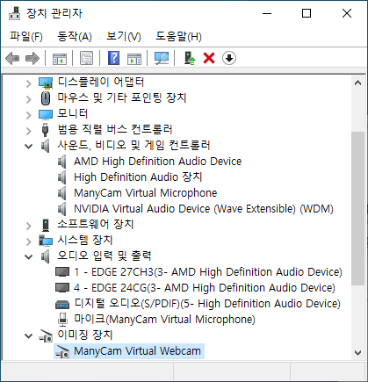Click the Device Manager title bar icon
The height and width of the screenshot is (382, 368).
pos(14,13)
